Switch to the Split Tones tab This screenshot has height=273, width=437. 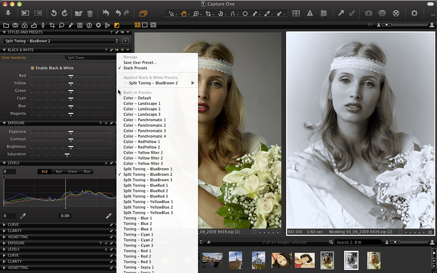pyautogui.click(x=76, y=58)
